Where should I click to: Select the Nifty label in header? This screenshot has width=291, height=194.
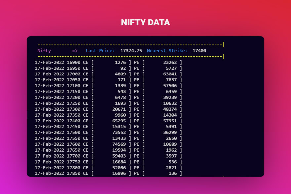click(x=44, y=51)
